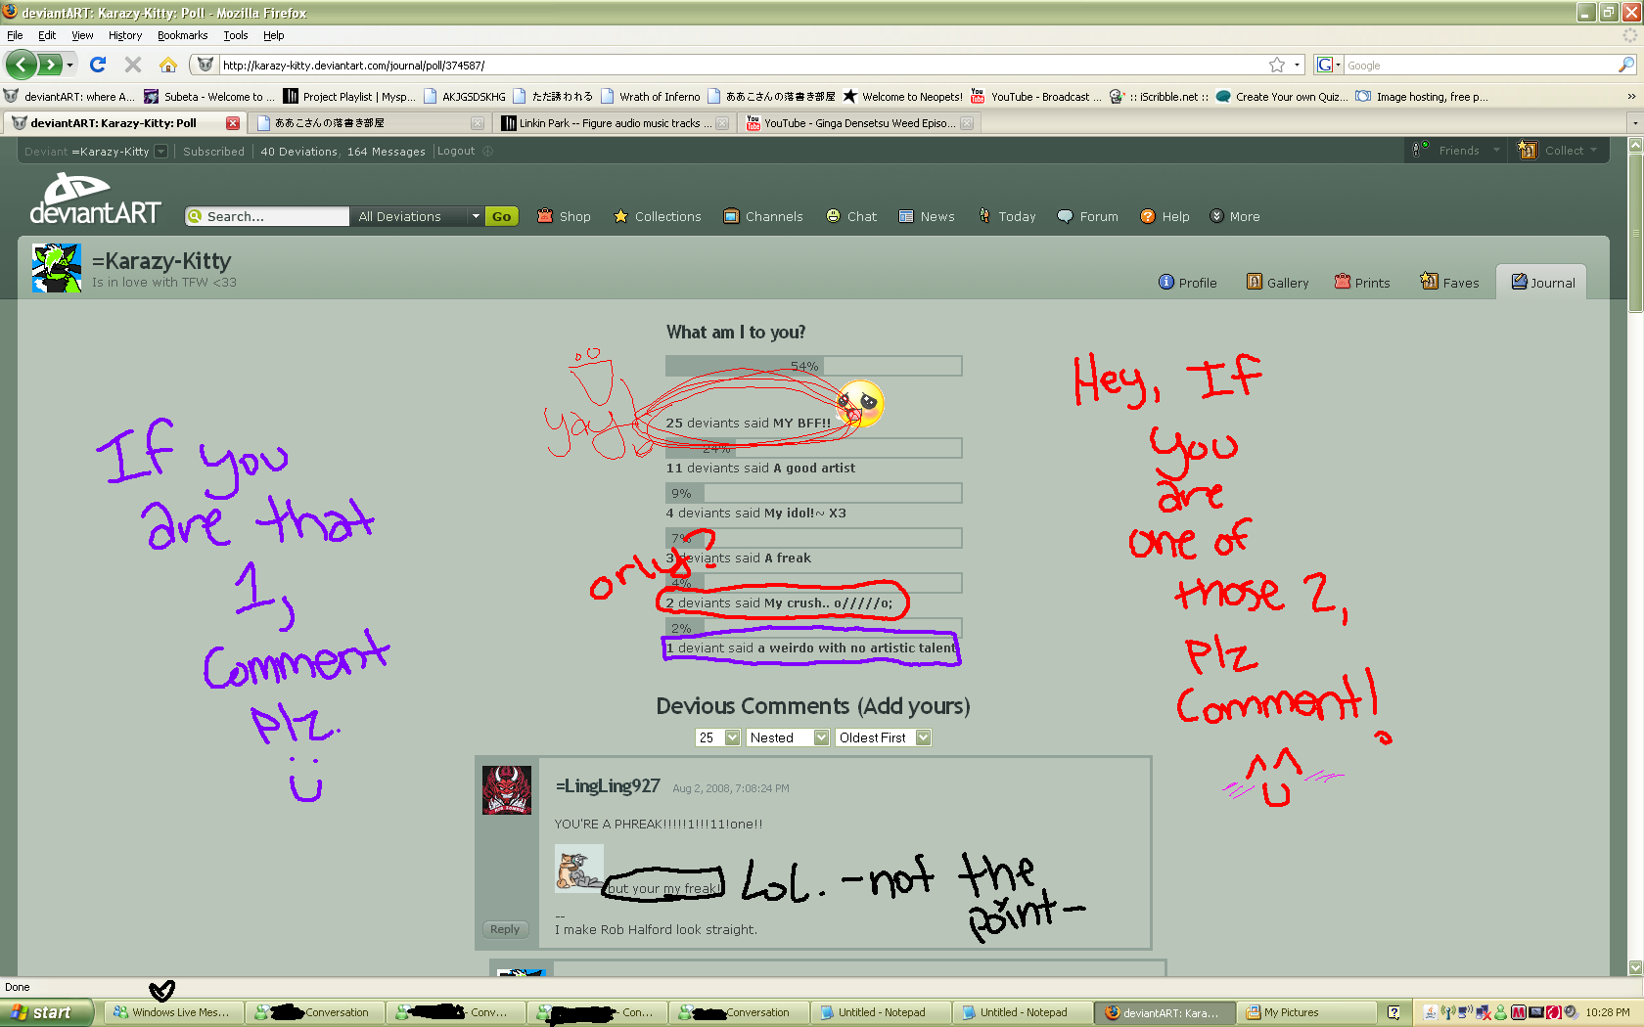Open the second Untitled - Notepad taskbar window
The image size is (1644, 1027).
pyautogui.click(x=1023, y=1012)
